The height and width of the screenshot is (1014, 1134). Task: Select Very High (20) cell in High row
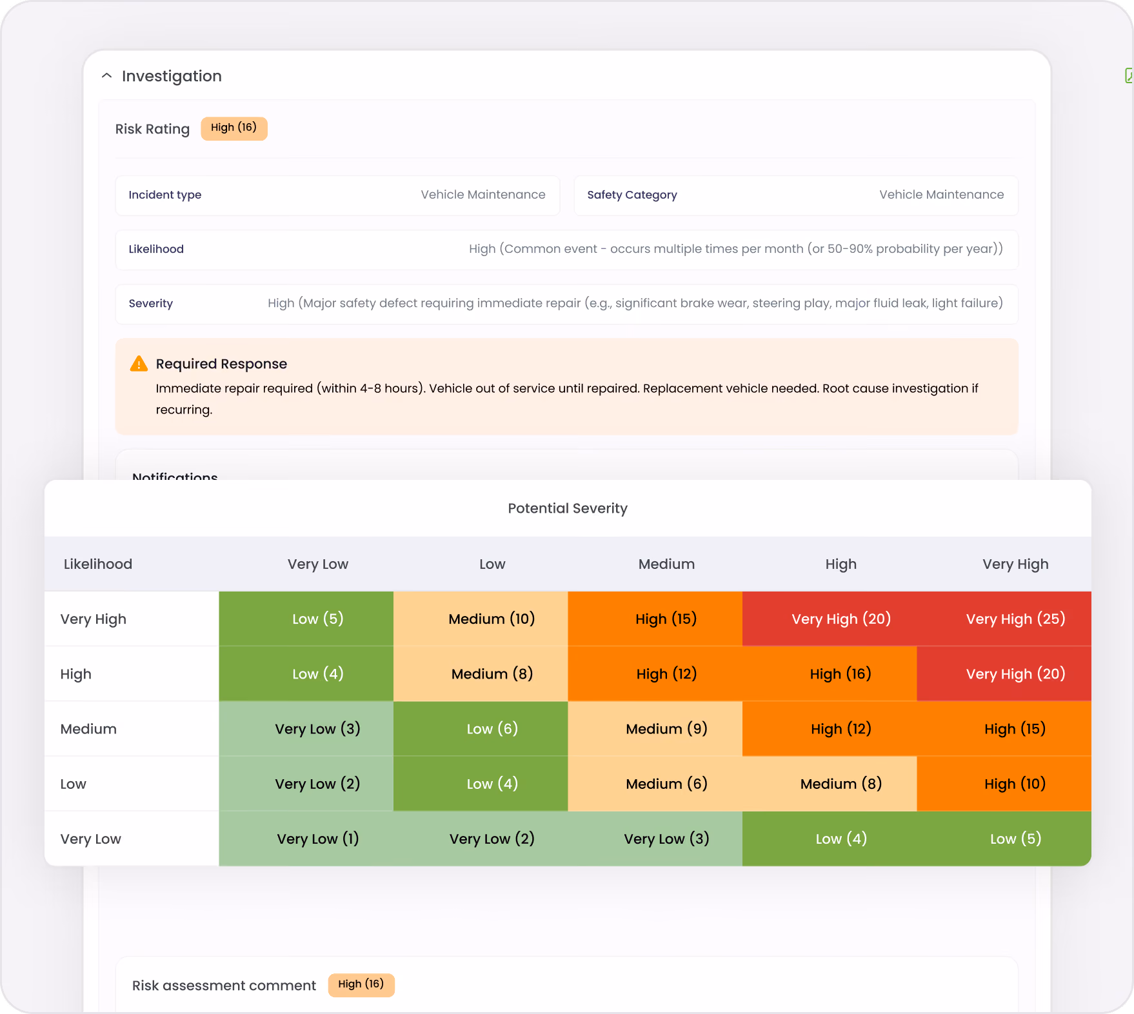(1004, 673)
